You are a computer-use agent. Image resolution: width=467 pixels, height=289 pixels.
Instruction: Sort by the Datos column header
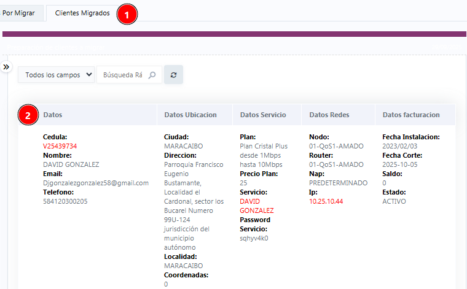53,115
